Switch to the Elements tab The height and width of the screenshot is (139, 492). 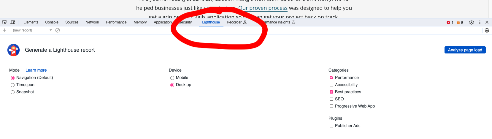point(31,22)
